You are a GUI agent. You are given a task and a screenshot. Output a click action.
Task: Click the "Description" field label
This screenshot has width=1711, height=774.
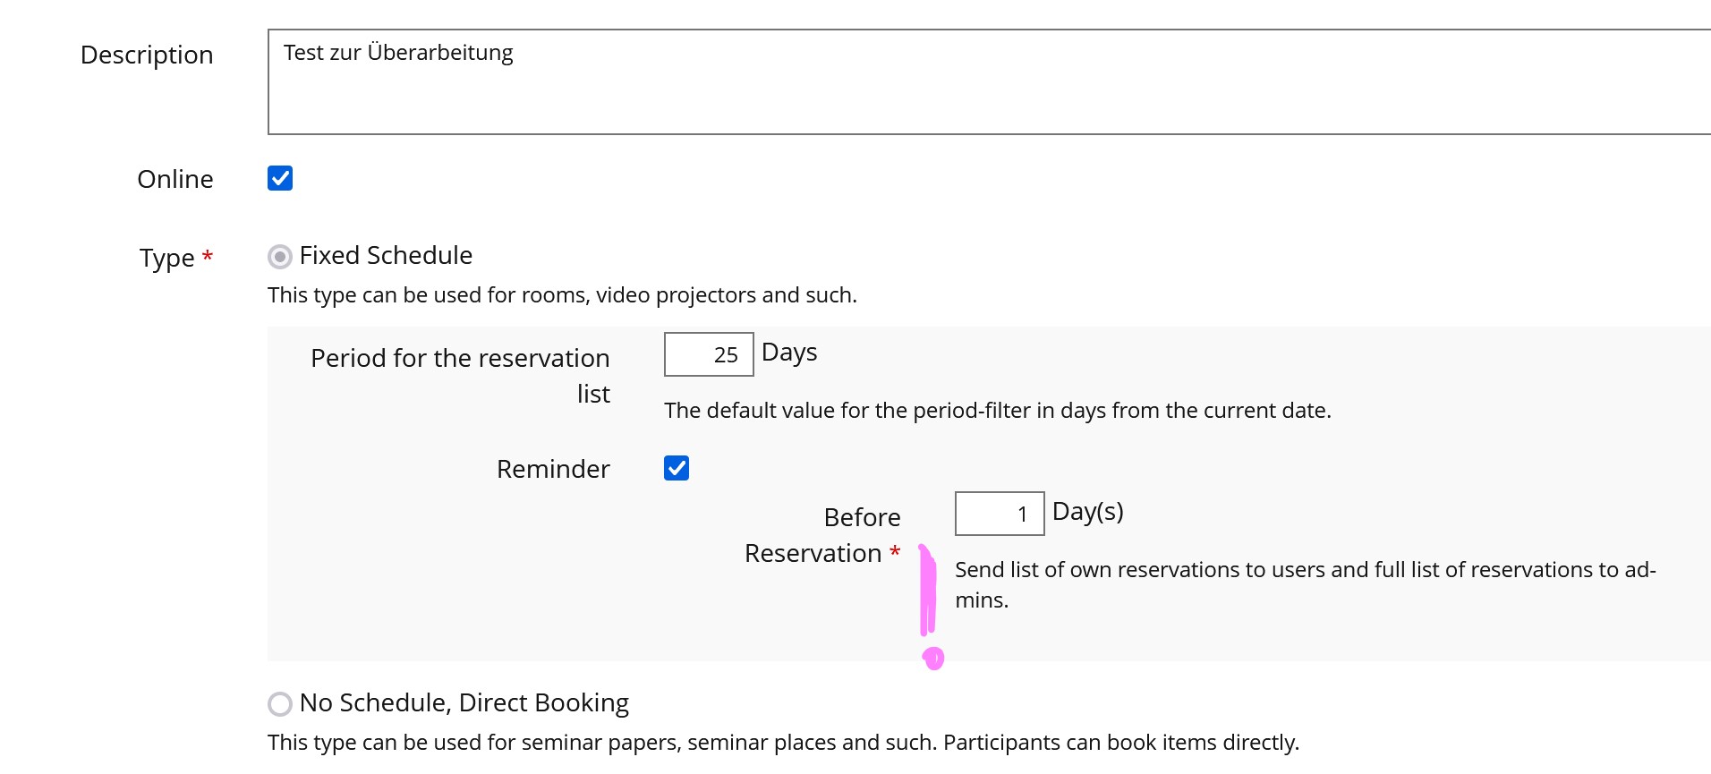tap(147, 55)
